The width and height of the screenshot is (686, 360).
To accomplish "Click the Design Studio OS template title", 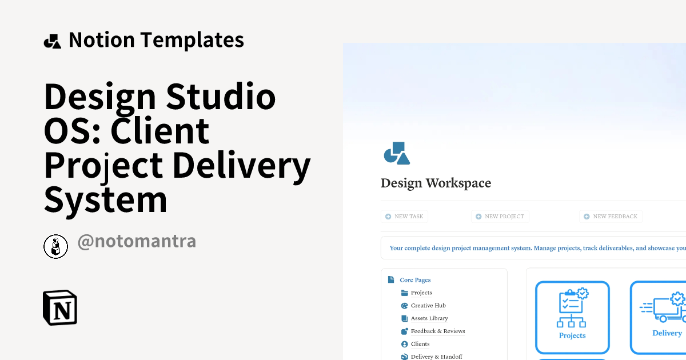I will click(177, 148).
